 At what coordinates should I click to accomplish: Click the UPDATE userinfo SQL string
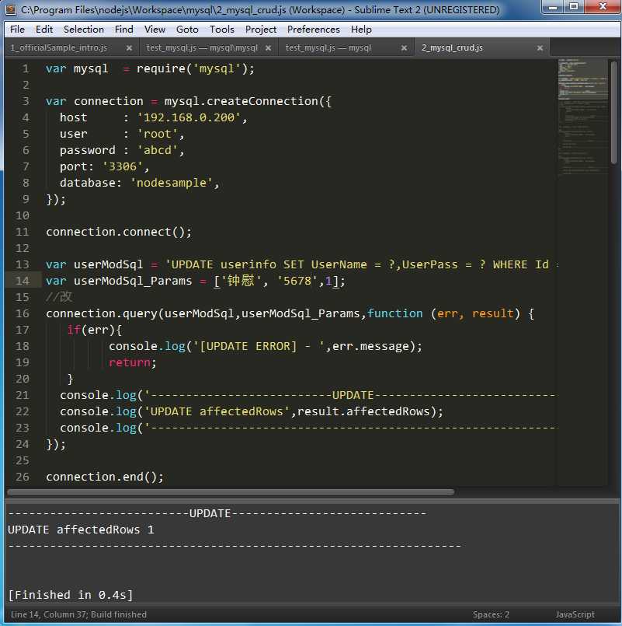(x=360, y=264)
